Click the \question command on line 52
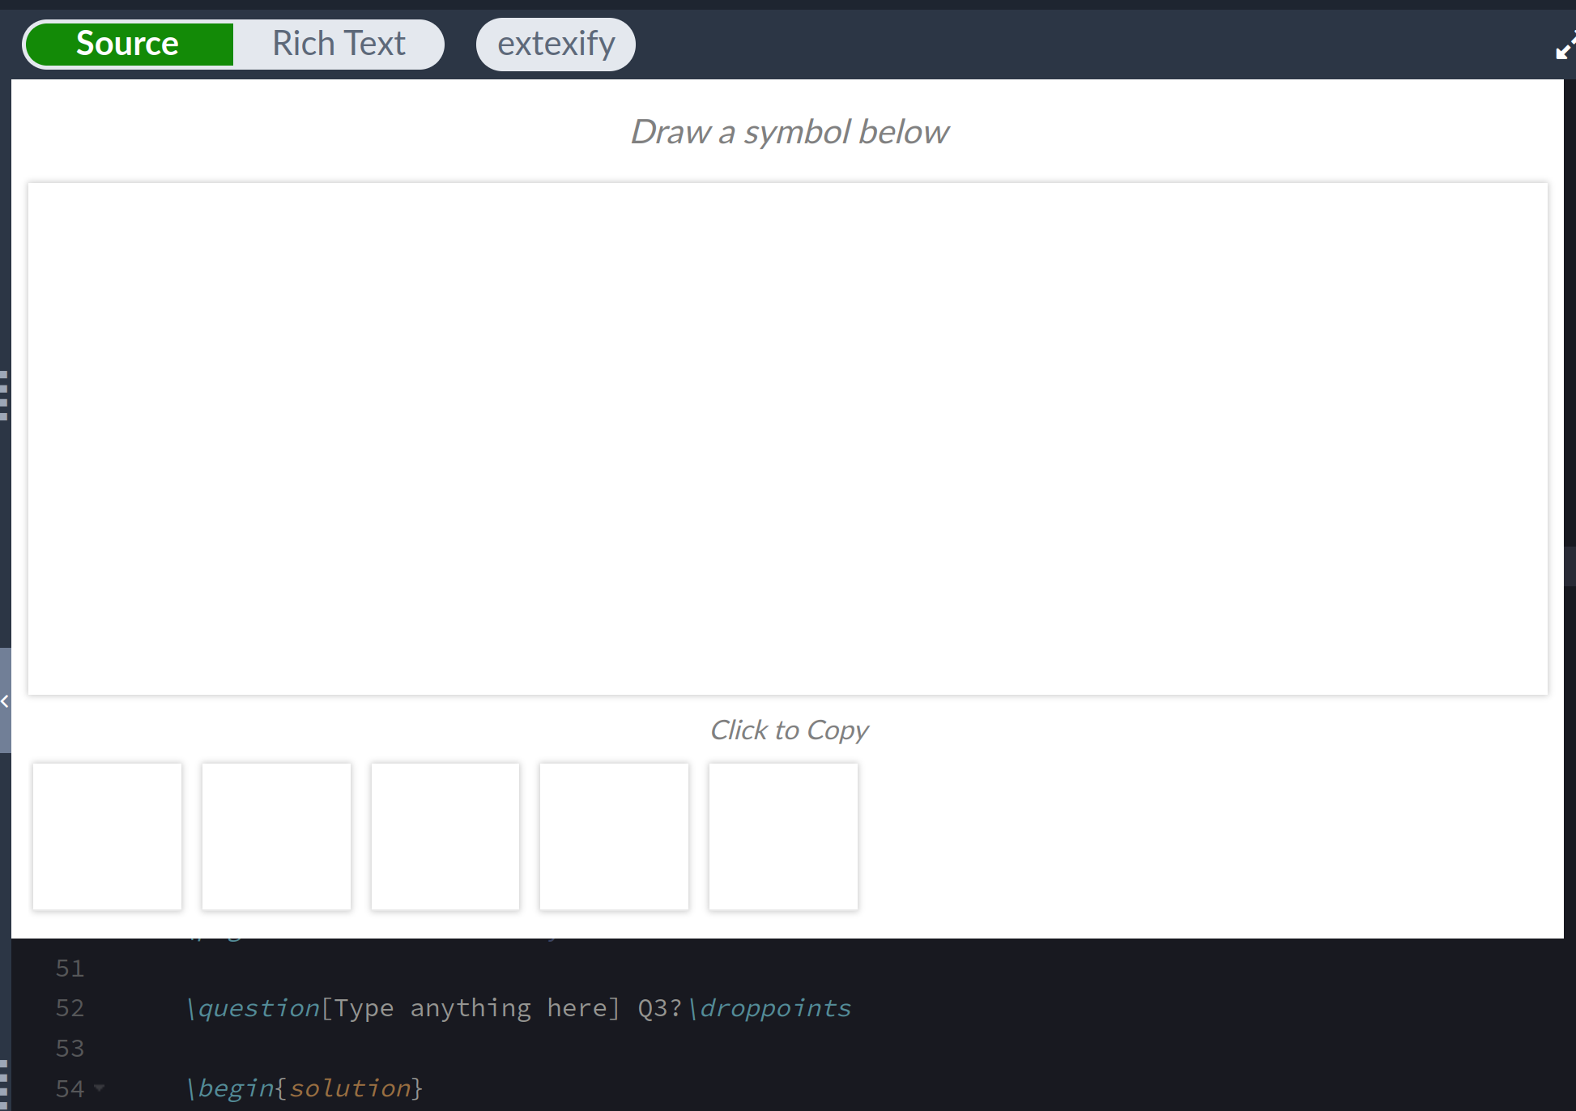1576x1111 pixels. (x=253, y=1008)
